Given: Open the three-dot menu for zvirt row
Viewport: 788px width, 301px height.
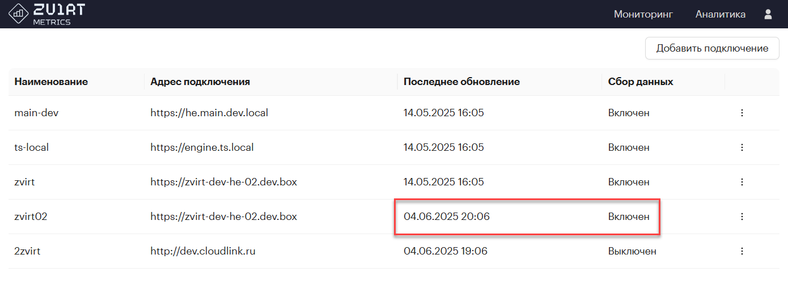Looking at the screenshot, I should tap(742, 182).
